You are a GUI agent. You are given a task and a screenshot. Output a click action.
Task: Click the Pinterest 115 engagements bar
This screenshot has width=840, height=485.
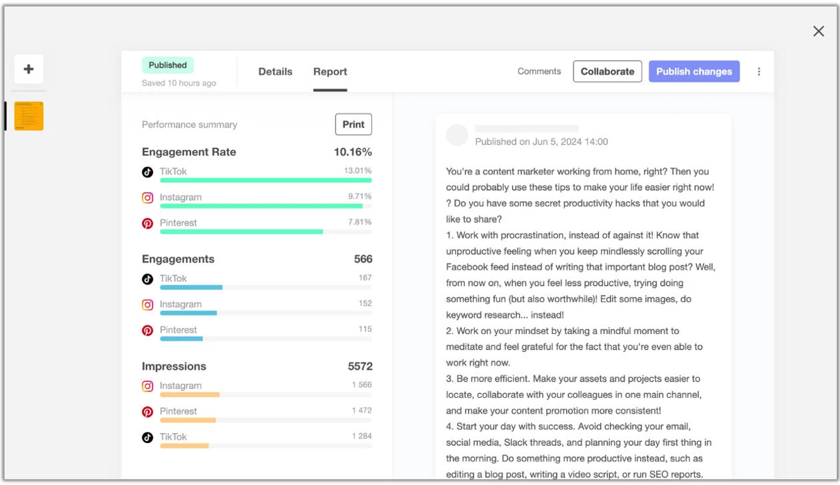tap(266, 339)
